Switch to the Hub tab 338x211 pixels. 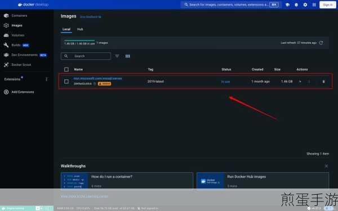(80, 29)
